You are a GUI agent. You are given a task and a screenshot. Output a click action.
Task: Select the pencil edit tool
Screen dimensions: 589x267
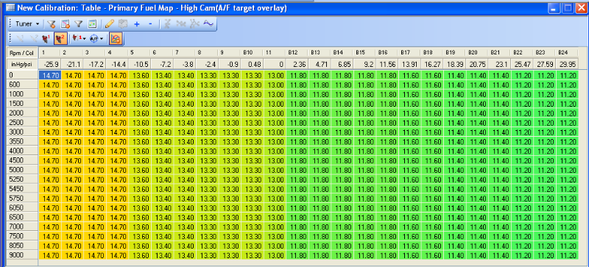click(x=109, y=24)
